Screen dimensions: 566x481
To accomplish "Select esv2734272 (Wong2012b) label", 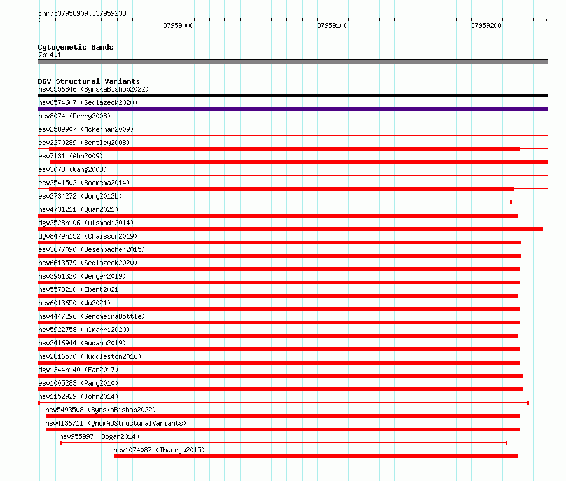I will 80,196.
